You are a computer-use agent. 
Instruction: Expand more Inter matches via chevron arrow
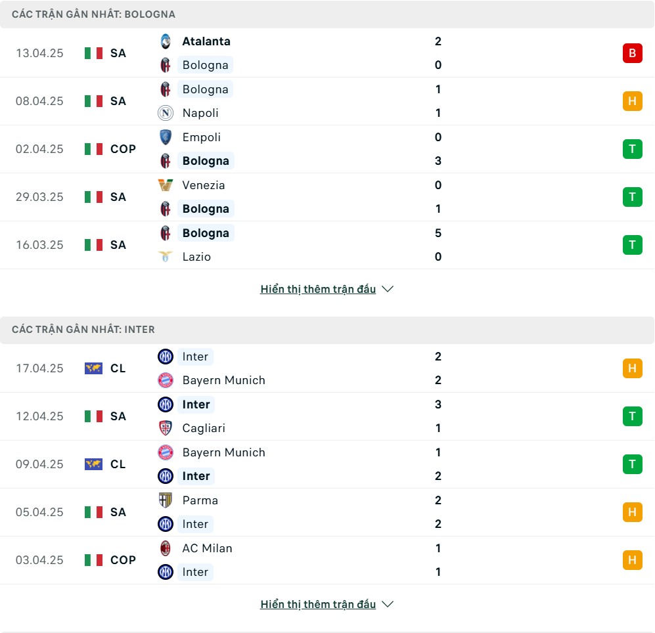[388, 604]
